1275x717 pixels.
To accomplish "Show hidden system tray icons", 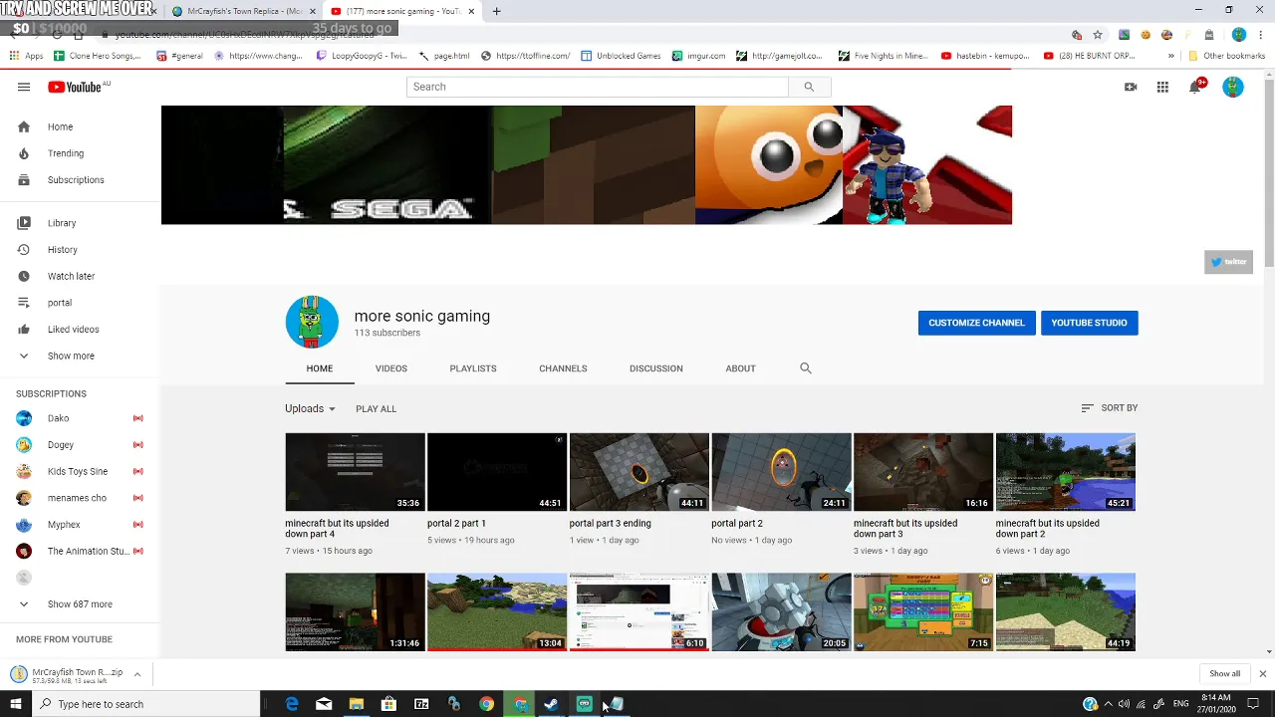I will coord(1108,704).
